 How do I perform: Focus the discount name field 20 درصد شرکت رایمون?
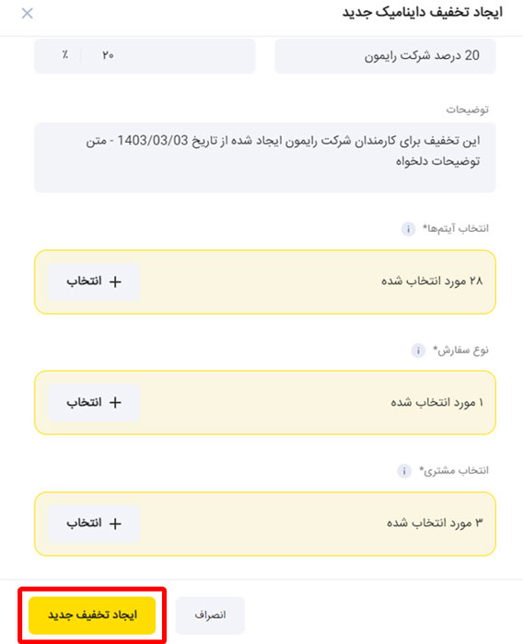click(385, 56)
